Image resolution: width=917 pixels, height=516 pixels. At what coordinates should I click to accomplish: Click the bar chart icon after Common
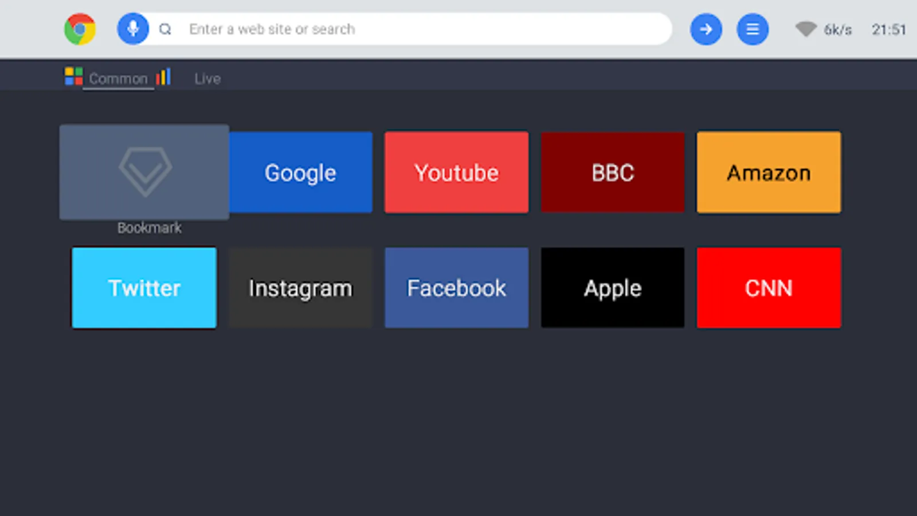163,77
